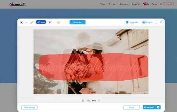Click the user avatar icon in editor
Viewport: 177px width, 112px height.
pos(144,22)
